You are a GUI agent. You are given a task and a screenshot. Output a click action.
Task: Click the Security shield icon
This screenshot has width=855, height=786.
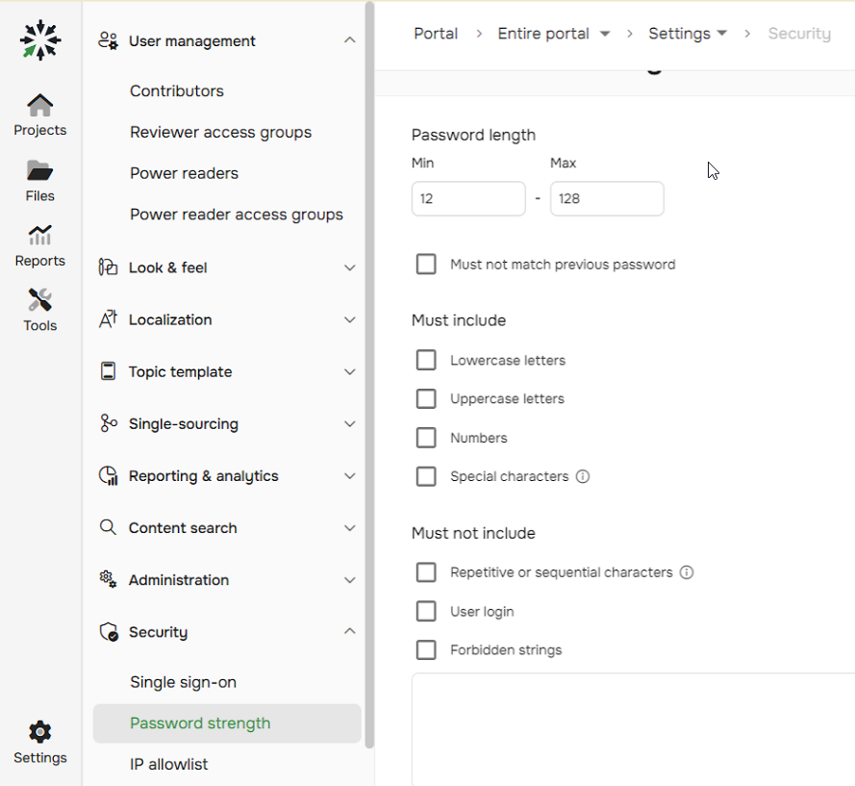108,632
